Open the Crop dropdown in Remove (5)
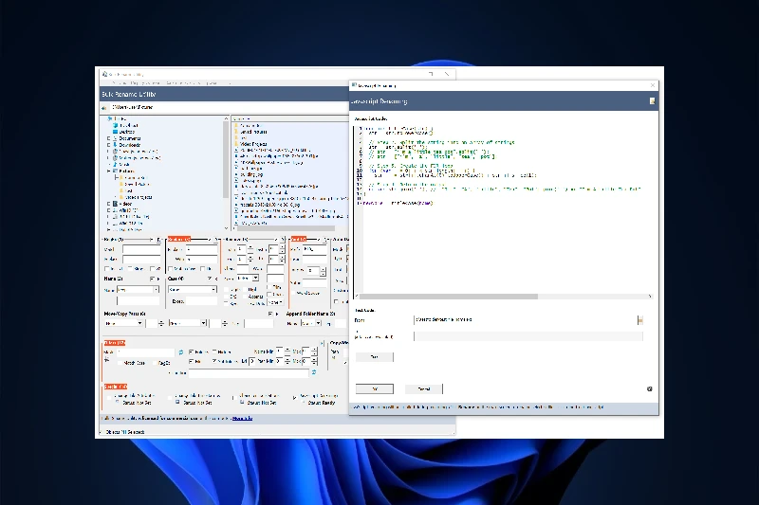Screen dimensions: 759x505 click(x=248, y=279)
